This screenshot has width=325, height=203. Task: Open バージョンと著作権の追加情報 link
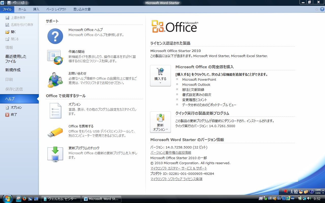[171, 153]
